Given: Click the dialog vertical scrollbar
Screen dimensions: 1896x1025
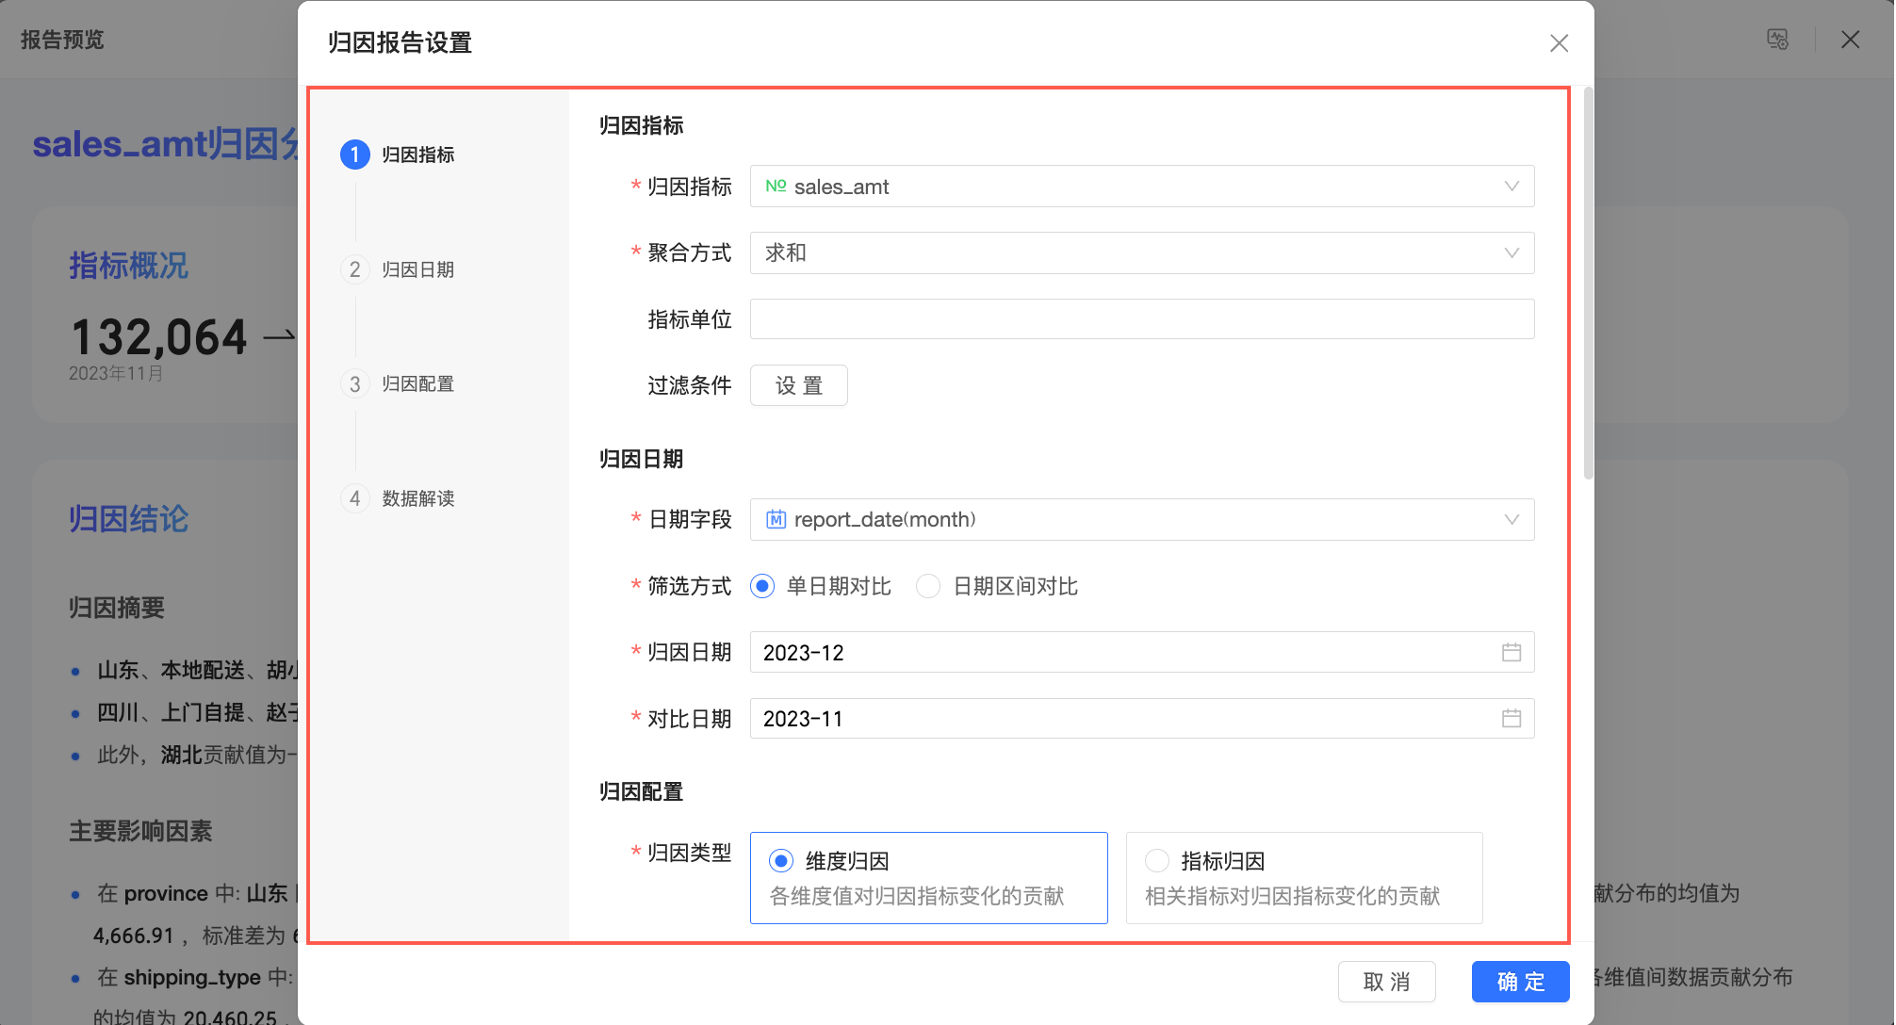Looking at the screenshot, I should [x=1588, y=283].
